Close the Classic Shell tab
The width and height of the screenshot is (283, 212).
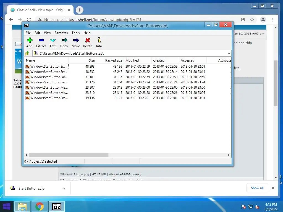pos(69,10)
